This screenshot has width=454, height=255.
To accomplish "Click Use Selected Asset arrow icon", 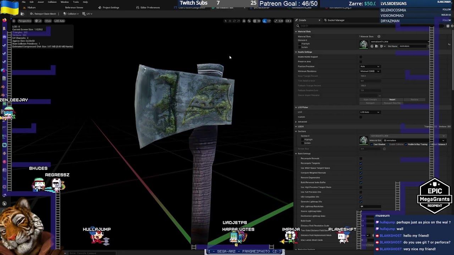I will (x=372, y=46).
